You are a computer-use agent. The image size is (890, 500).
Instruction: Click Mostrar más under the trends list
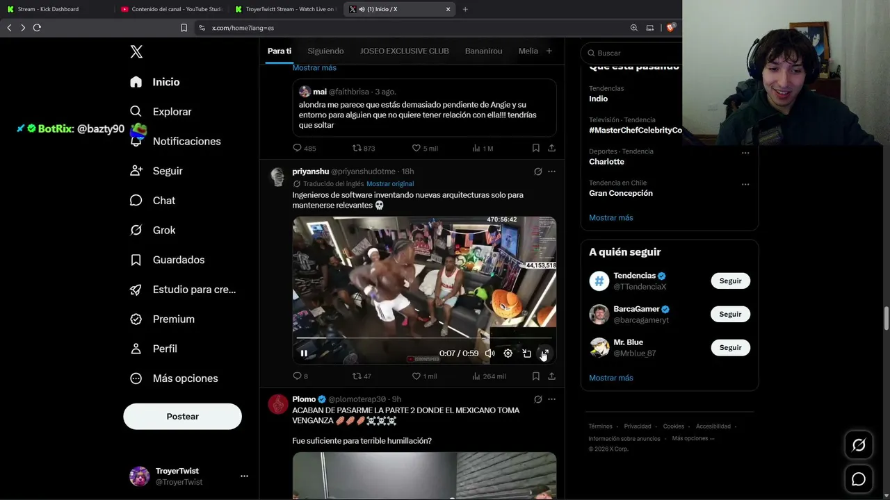point(611,217)
